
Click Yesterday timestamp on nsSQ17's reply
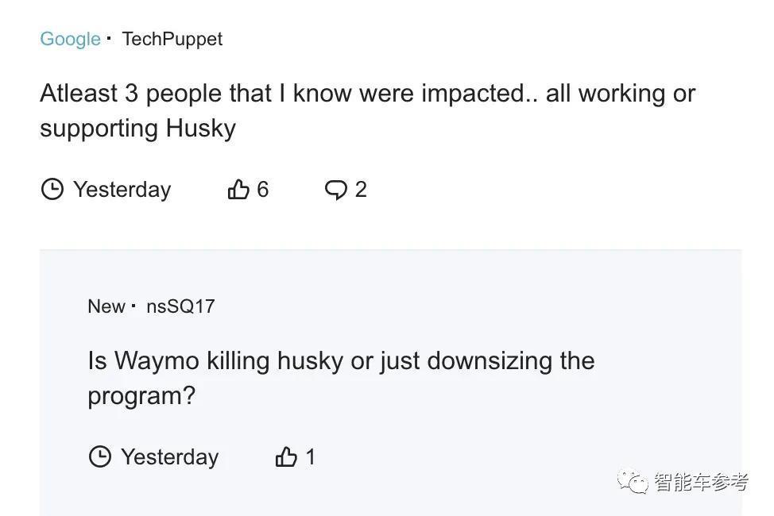click(x=168, y=456)
